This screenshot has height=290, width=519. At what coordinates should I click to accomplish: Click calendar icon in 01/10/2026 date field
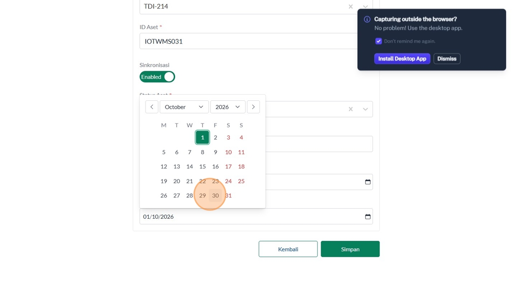pyautogui.click(x=367, y=216)
